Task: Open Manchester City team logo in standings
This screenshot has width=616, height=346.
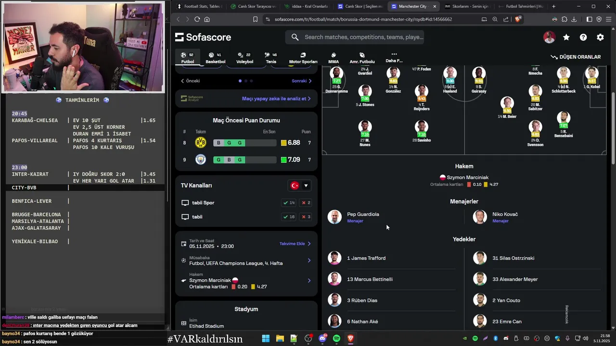Action: [201, 160]
